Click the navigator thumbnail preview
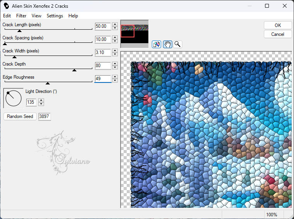 (134, 34)
